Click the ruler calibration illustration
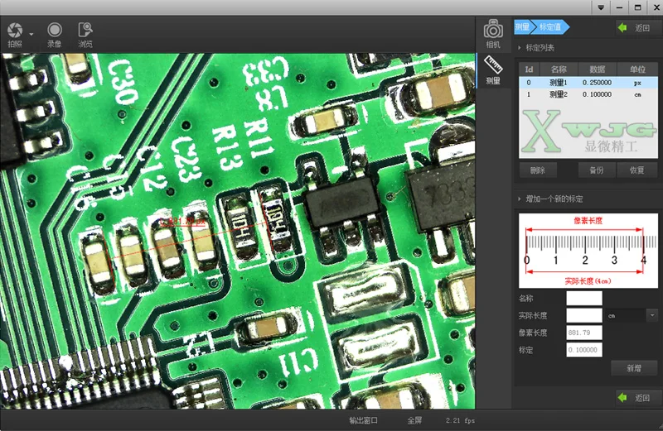This screenshot has width=663, height=431. point(588,251)
